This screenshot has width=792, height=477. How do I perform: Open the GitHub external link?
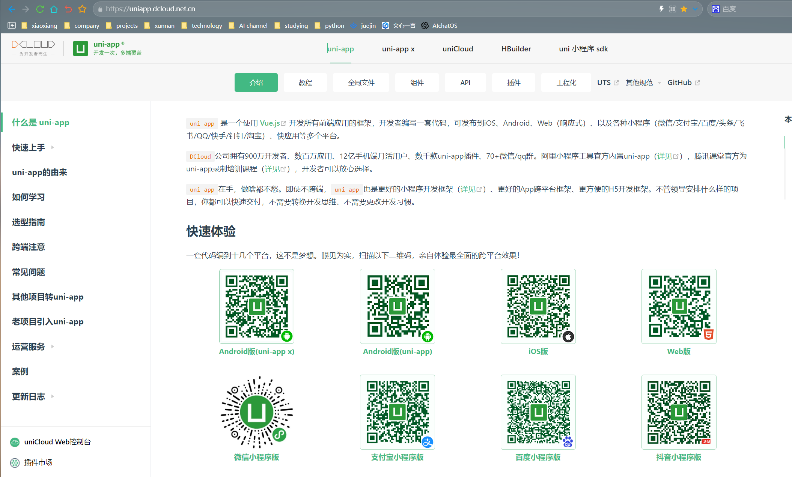pyautogui.click(x=683, y=82)
